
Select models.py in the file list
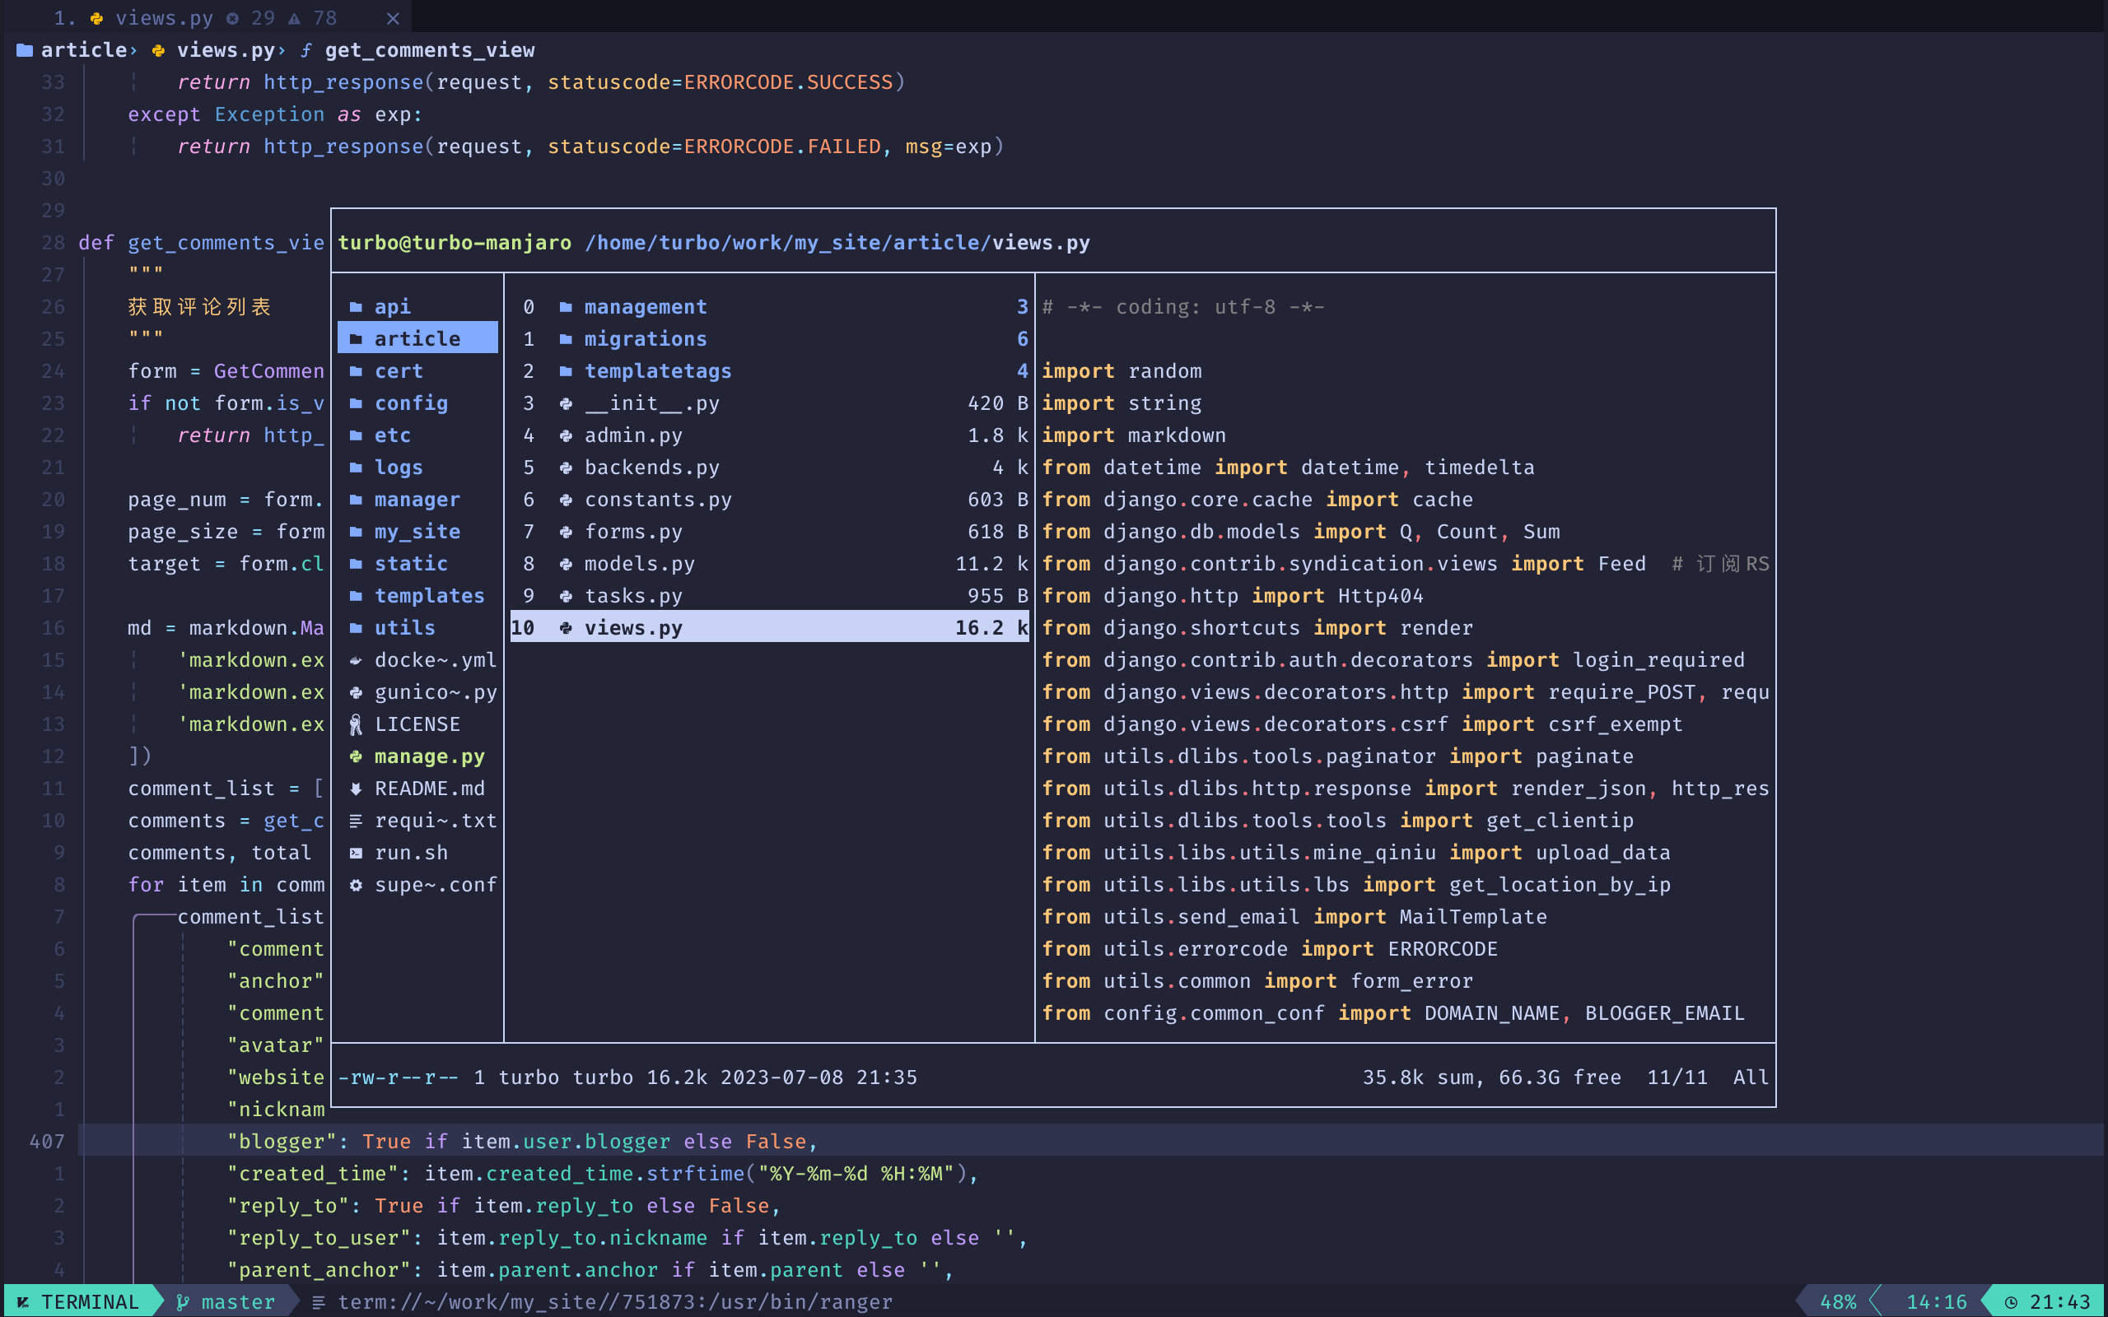coord(638,565)
